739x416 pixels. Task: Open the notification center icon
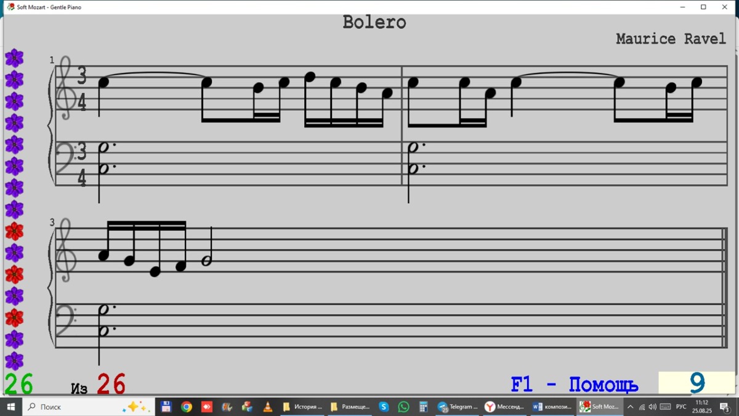(x=725, y=407)
